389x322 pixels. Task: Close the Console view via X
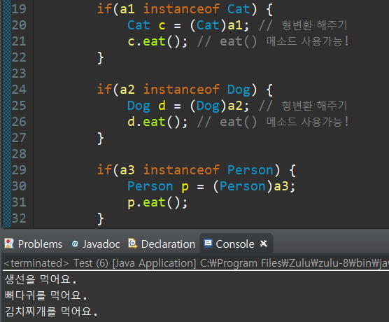(264, 244)
